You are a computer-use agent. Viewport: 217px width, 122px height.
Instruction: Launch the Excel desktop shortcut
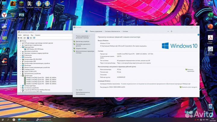coord(210,15)
